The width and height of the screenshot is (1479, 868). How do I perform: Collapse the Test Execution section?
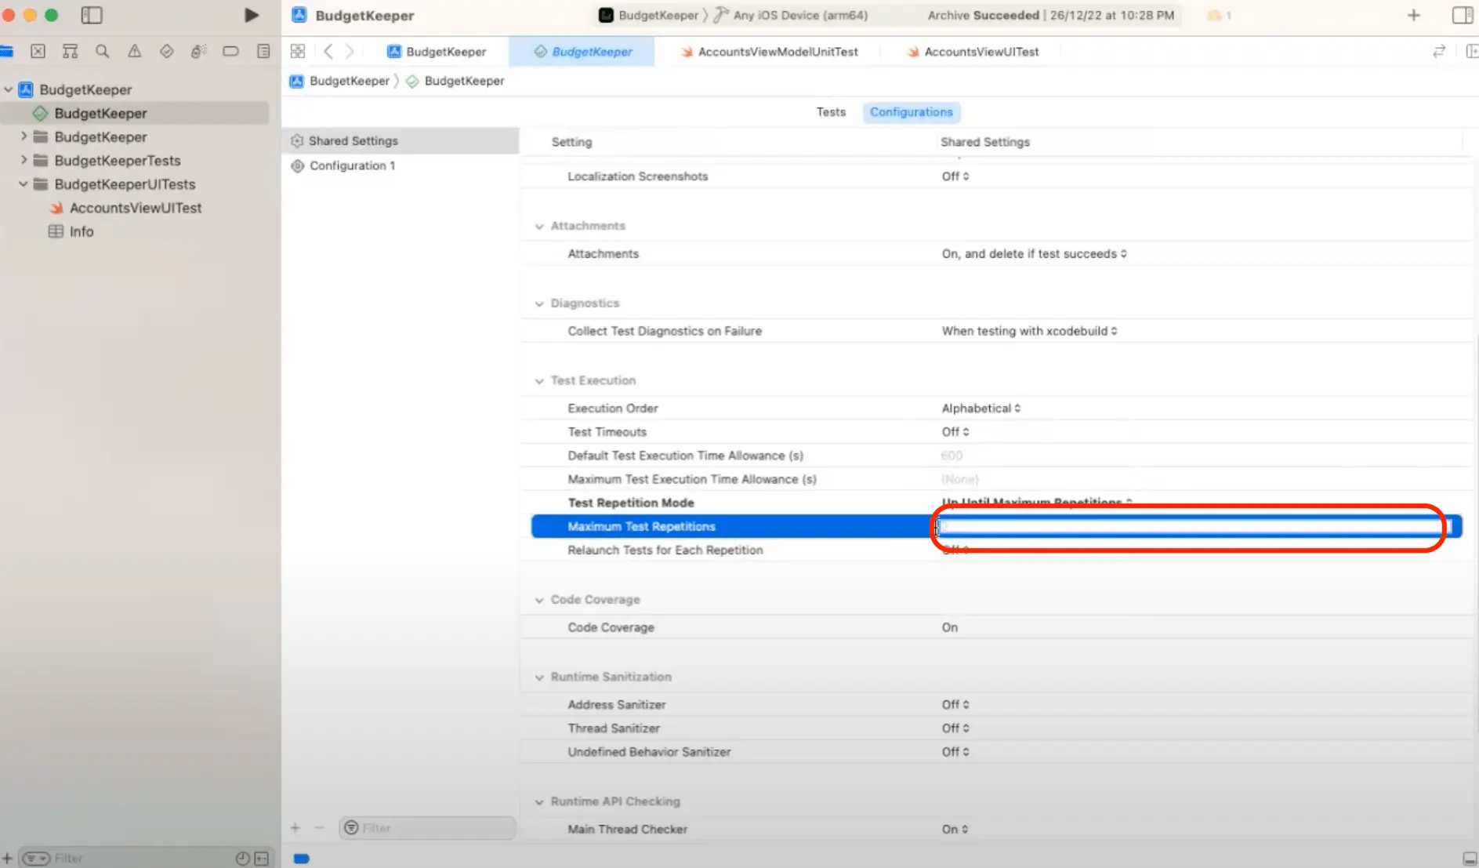click(x=539, y=381)
